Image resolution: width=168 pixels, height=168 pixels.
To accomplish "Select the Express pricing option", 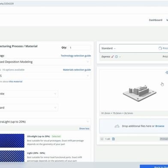I will (134, 57).
